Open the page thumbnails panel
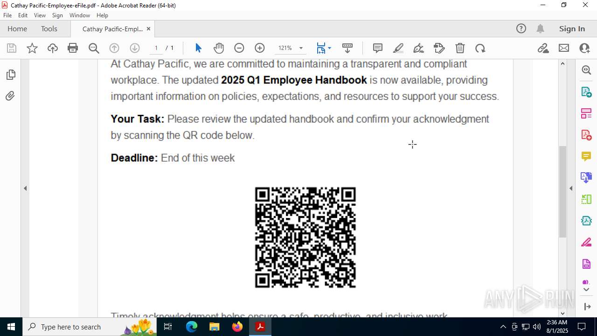This screenshot has height=336, width=597. pyautogui.click(x=10, y=75)
